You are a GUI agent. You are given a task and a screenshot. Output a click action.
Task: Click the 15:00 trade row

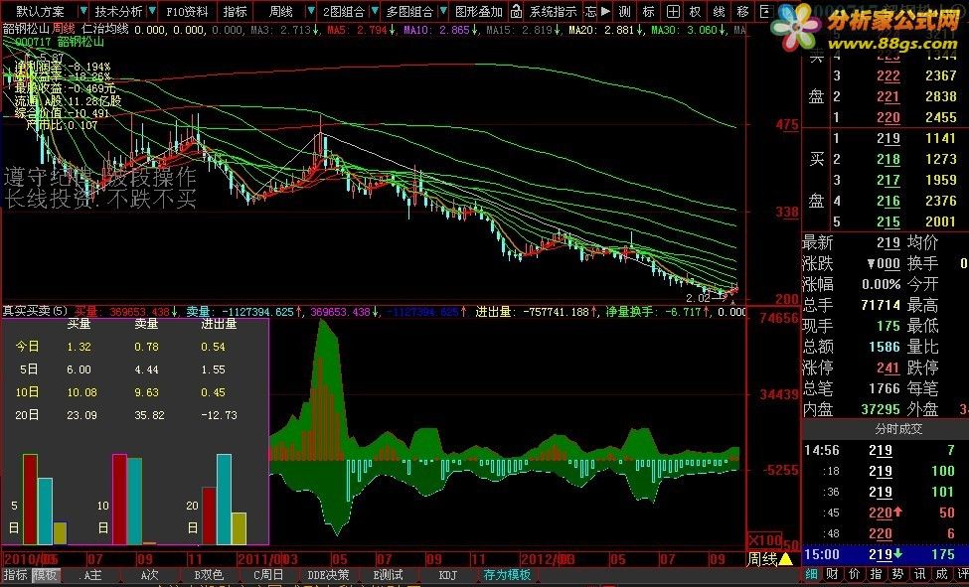click(885, 554)
